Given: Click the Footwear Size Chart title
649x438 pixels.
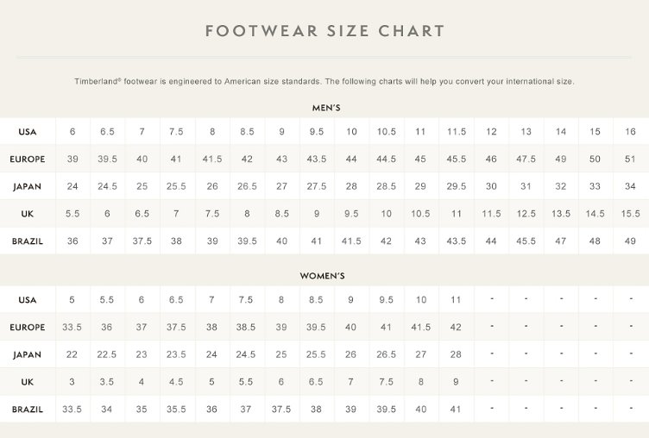Looking at the screenshot, I should pos(324,32).
